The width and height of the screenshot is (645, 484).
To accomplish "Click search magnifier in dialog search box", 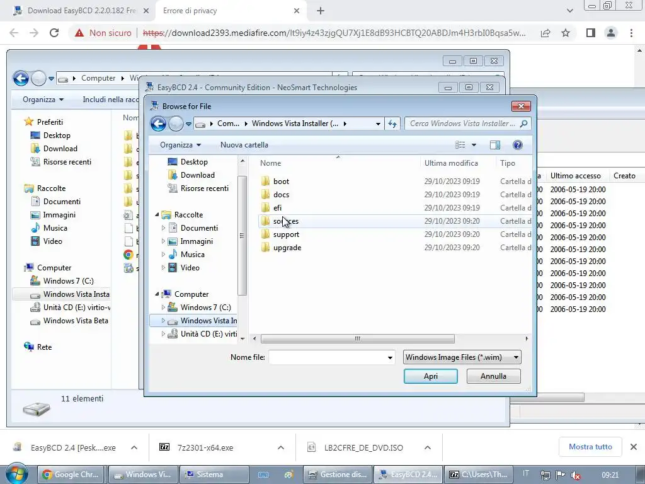I will [523, 124].
